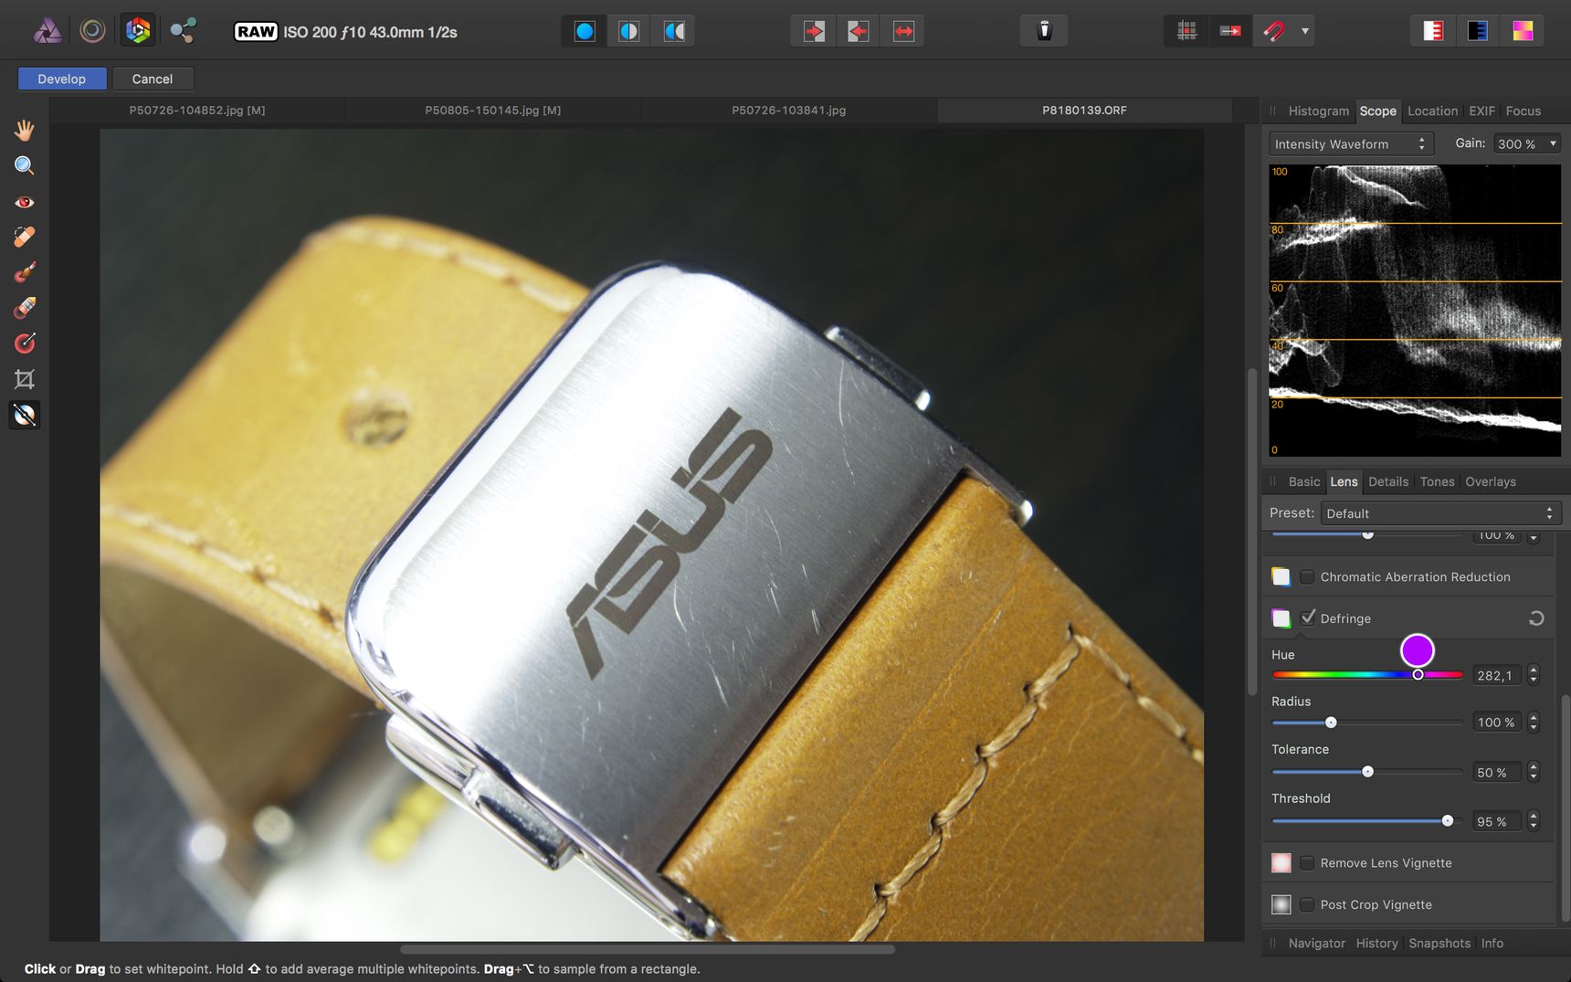The width and height of the screenshot is (1571, 982).
Task: Click the Threshold slider handle
Action: 1447,821
